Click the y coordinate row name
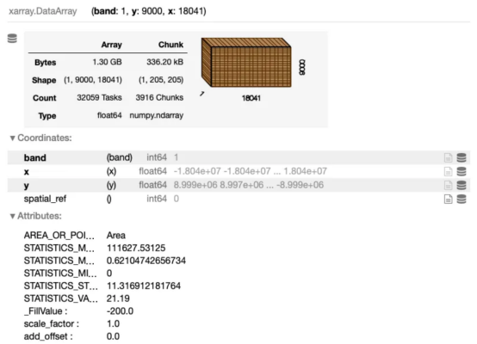 click(27, 186)
